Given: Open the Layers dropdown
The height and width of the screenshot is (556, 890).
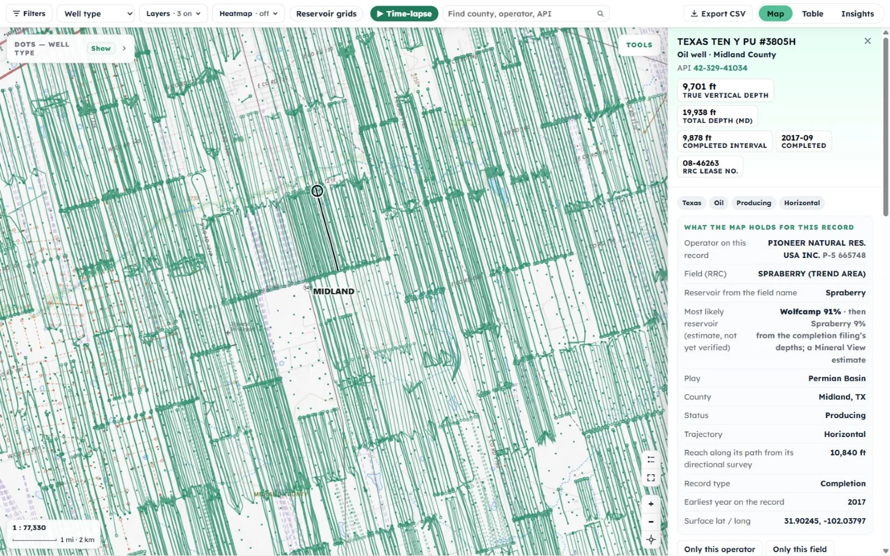Looking at the screenshot, I should [173, 13].
